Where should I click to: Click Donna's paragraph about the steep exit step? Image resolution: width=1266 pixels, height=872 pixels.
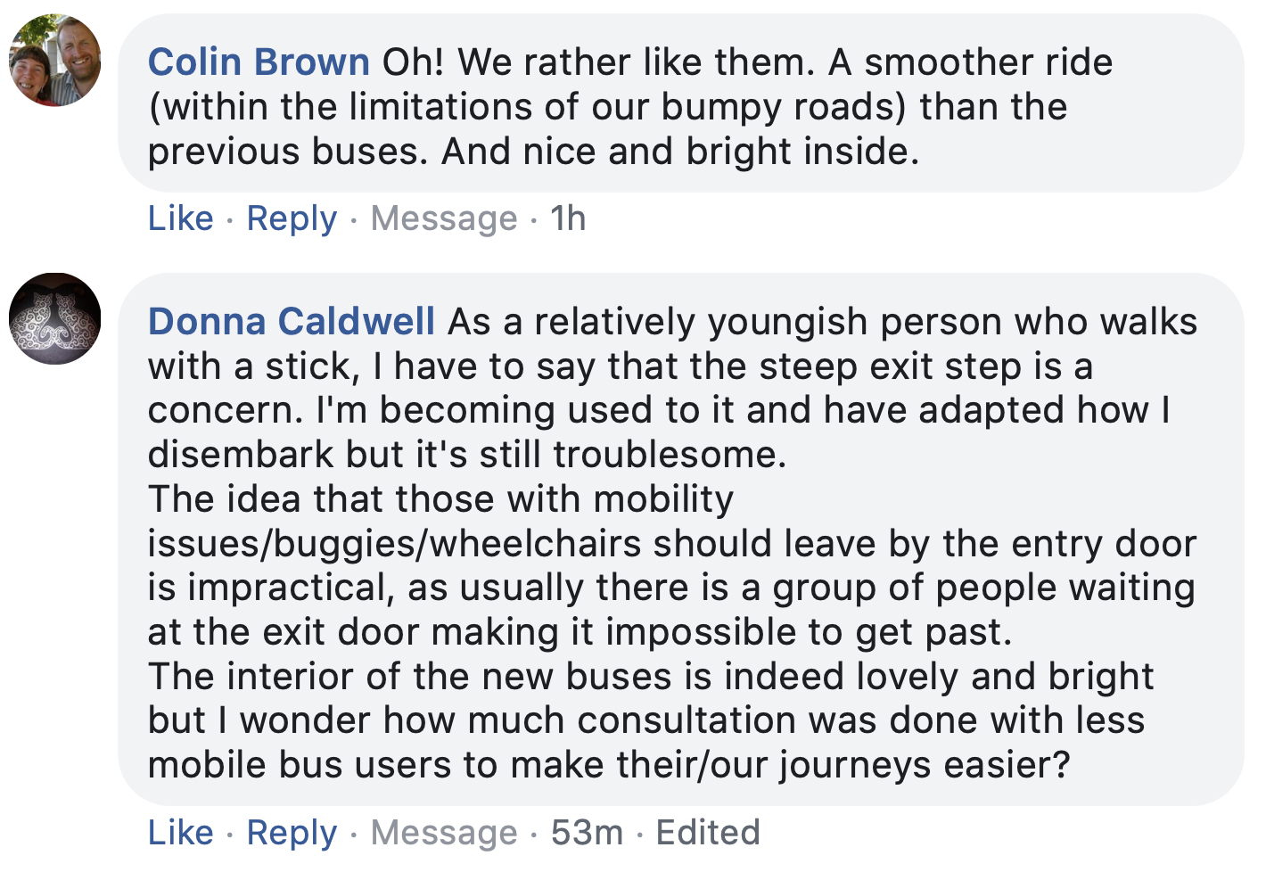pyautogui.click(x=673, y=388)
